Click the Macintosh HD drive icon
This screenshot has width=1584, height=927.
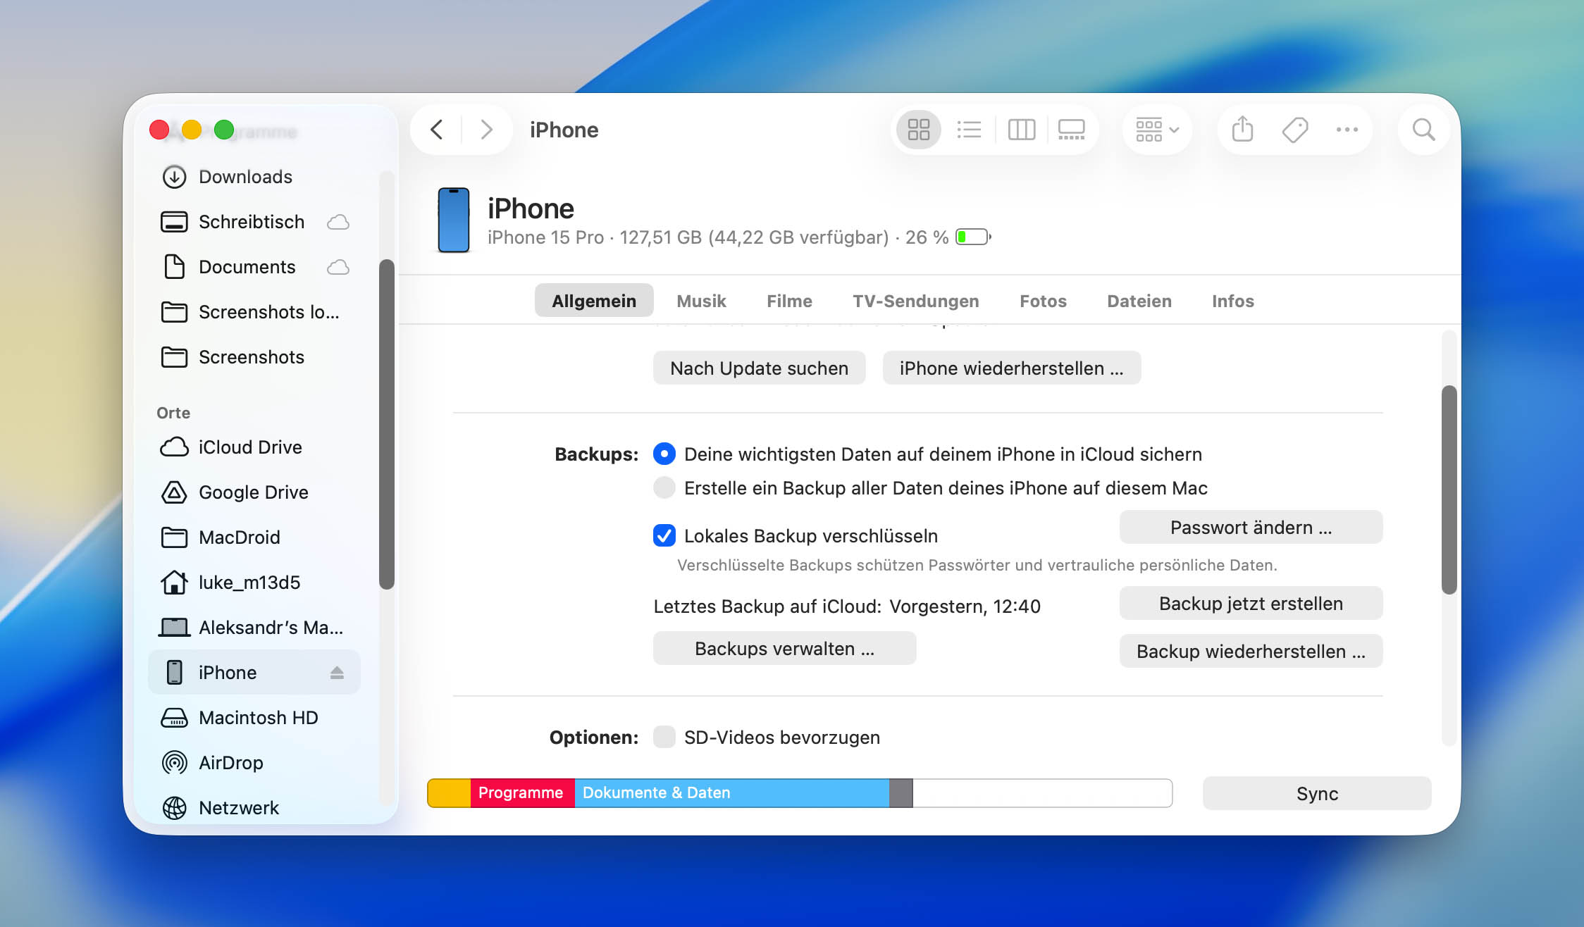tap(174, 718)
